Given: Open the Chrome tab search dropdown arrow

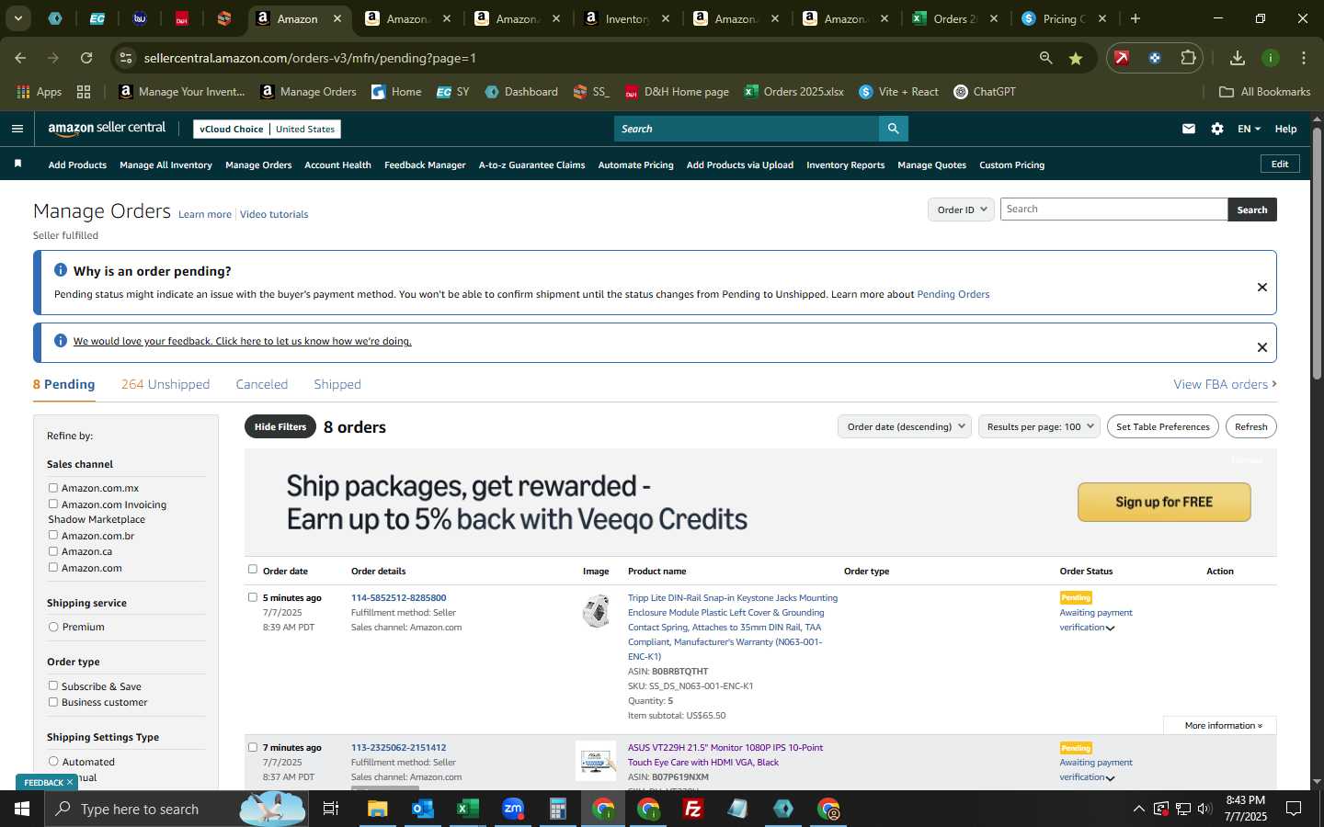Looking at the screenshot, I should pyautogui.click(x=17, y=18).
